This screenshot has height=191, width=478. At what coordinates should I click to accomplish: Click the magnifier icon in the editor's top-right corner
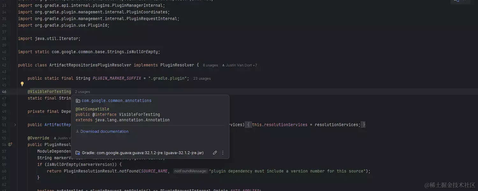click(x=456, y=1)
